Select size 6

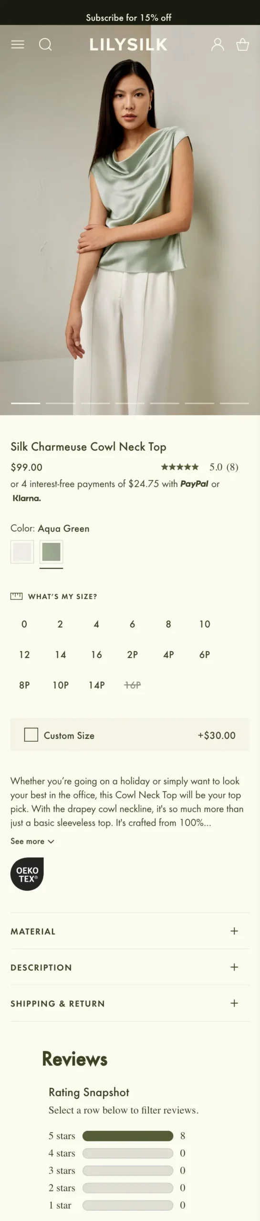pos(132,624)
